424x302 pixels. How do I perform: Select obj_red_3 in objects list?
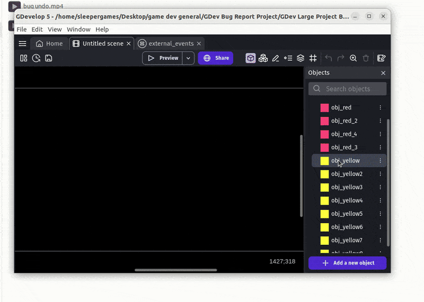[349, 148]
